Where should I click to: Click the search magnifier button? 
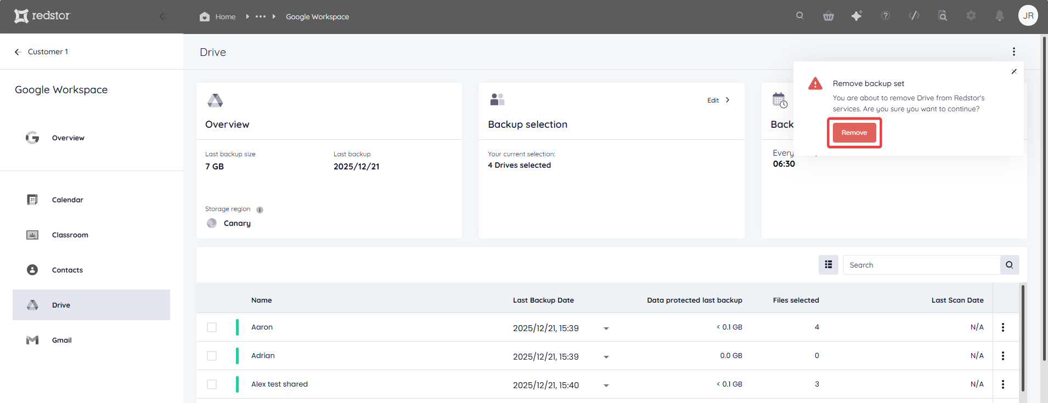coord(1010,265)
